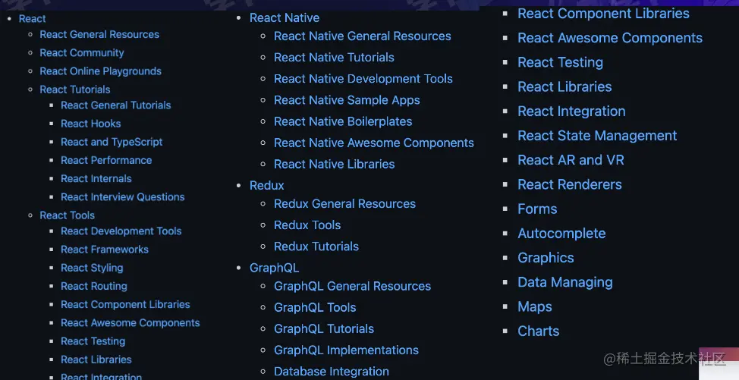
Task: Open the Redux heading link
Action: click(267, 186)
